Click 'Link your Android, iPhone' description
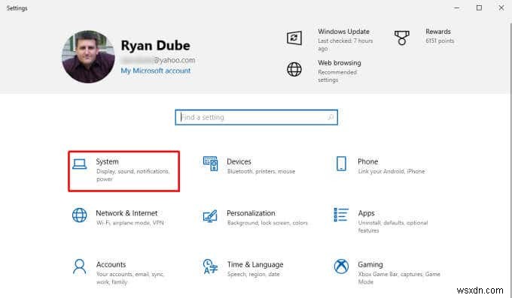512x298 pixels. (x=392, y=171)
